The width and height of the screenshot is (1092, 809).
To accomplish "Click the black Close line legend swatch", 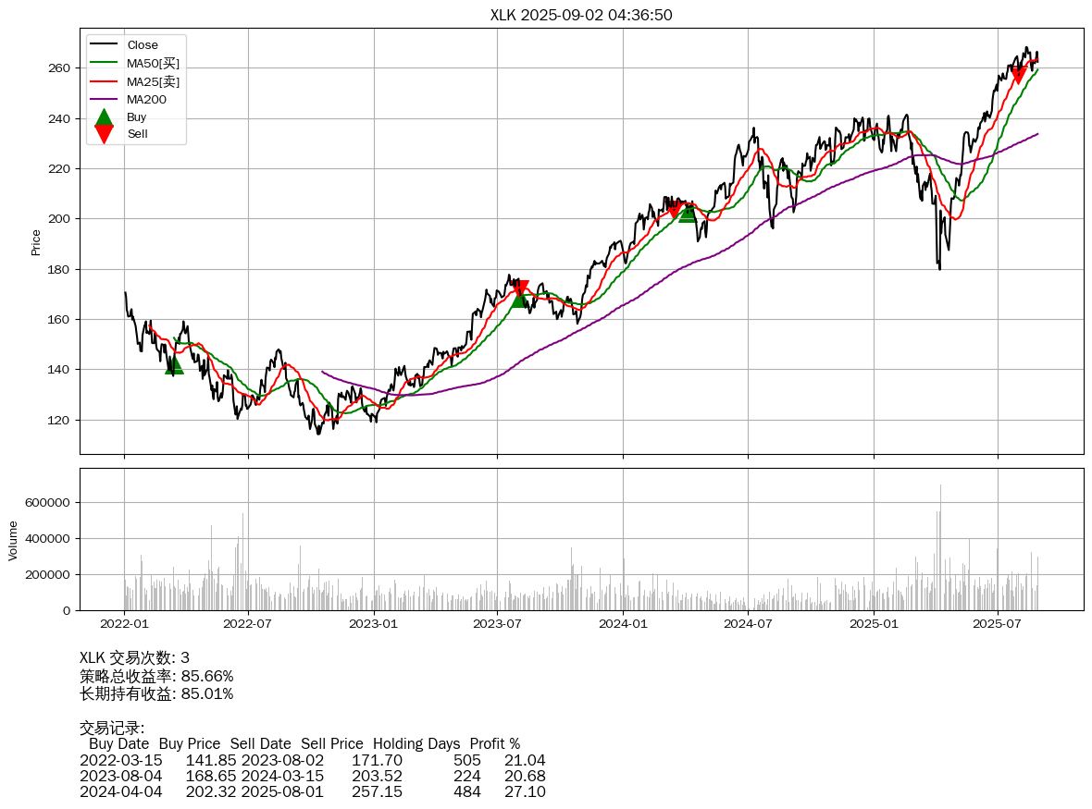I will (104, 45).
